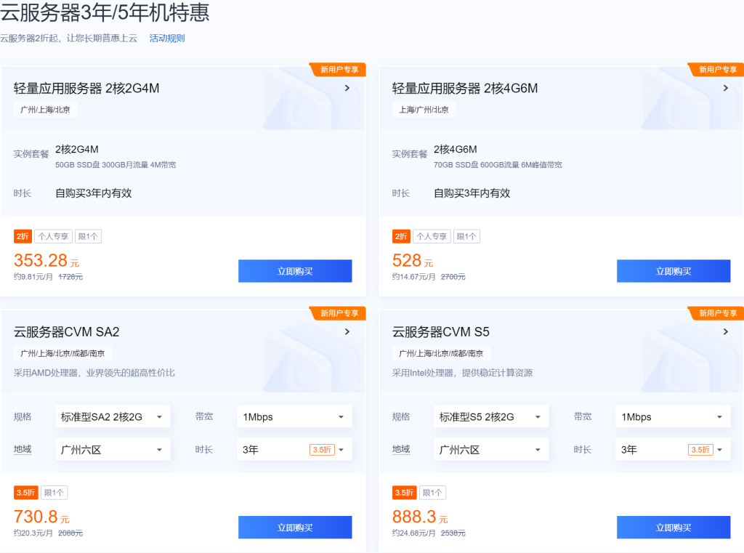Open arrow icon on 轻量应用服务器 2核4G6M card
This screenshot has width=744, height=553.
click(726, 88)
